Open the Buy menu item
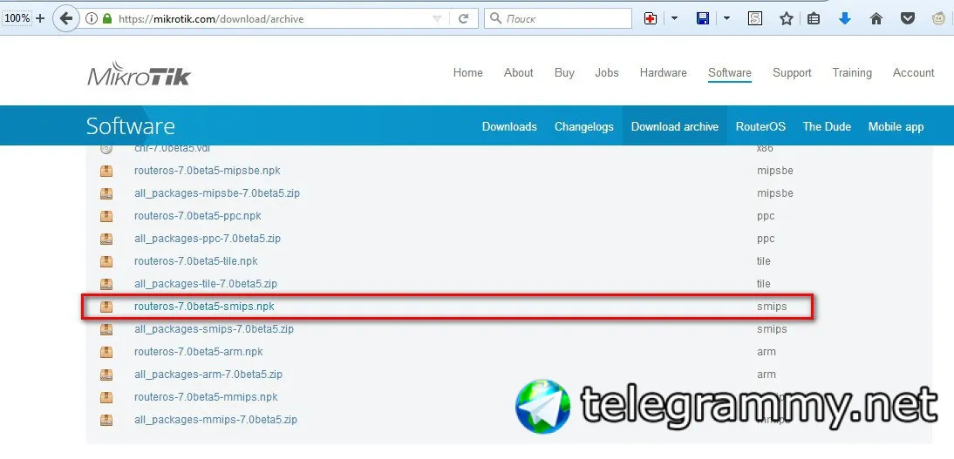This screenshot has height=459, width=954. click(564, 72)
